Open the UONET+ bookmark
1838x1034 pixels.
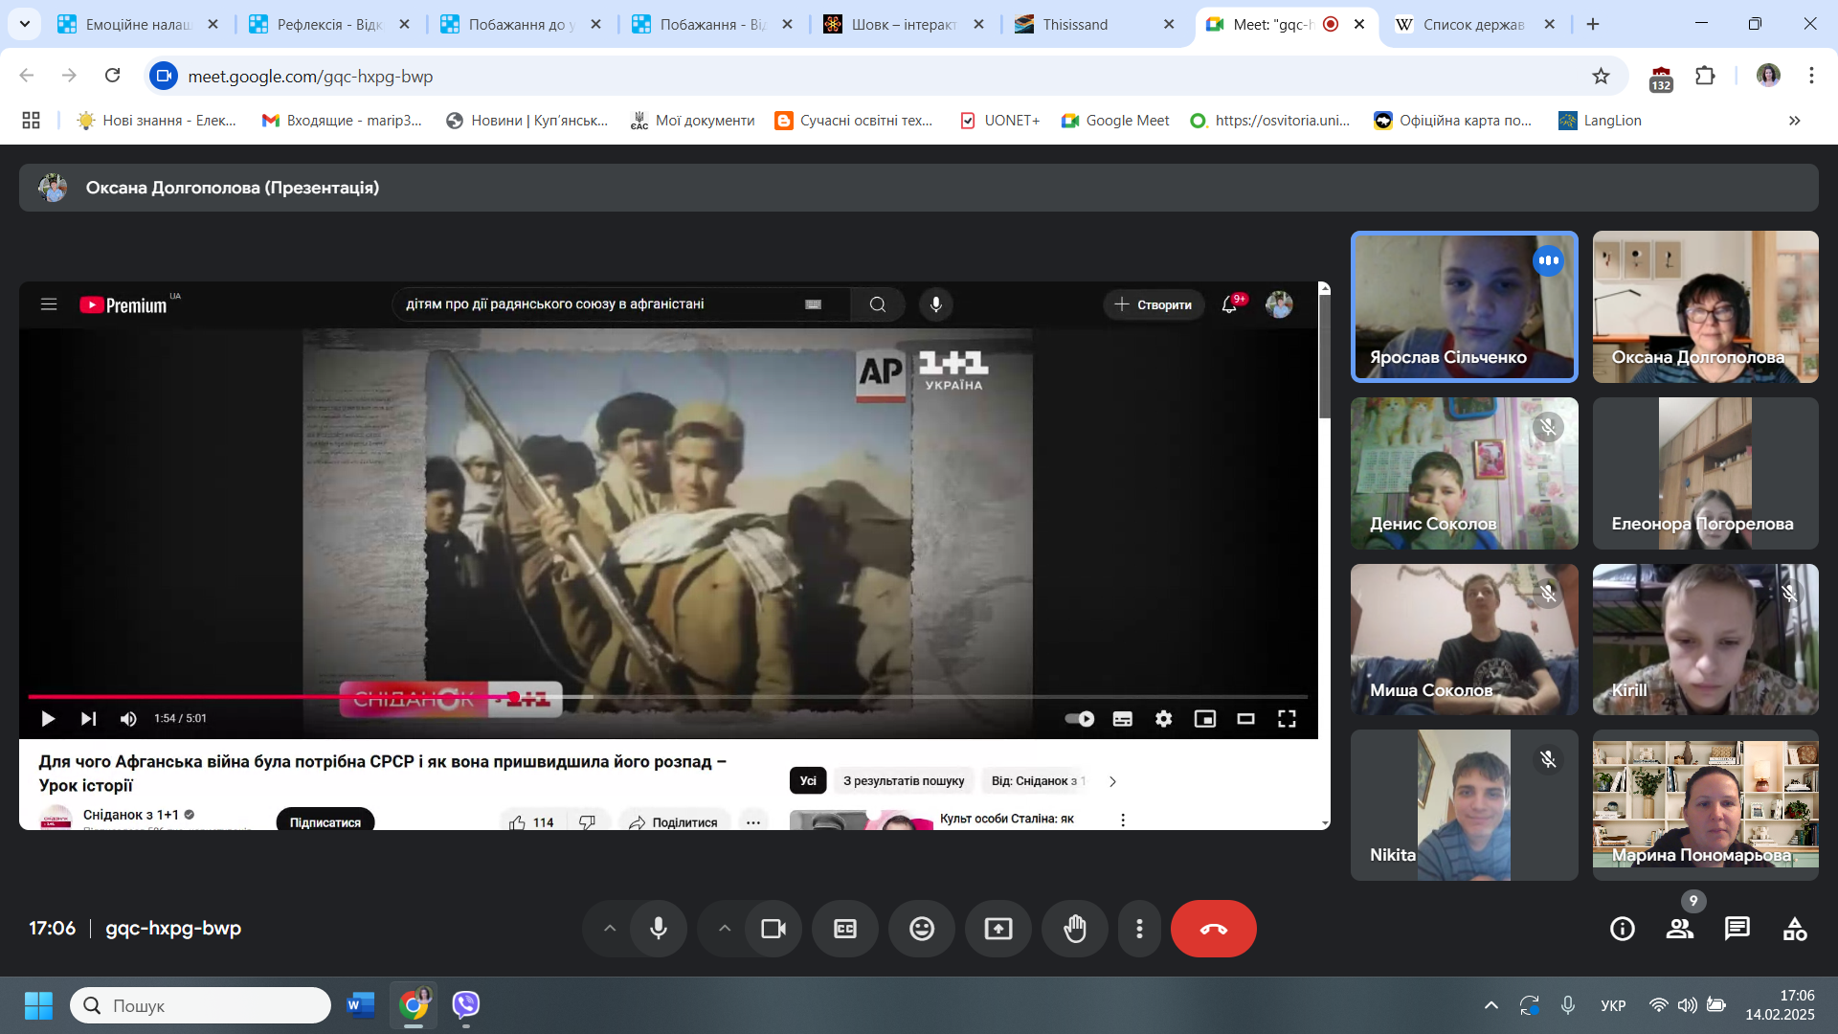(999, 121)
